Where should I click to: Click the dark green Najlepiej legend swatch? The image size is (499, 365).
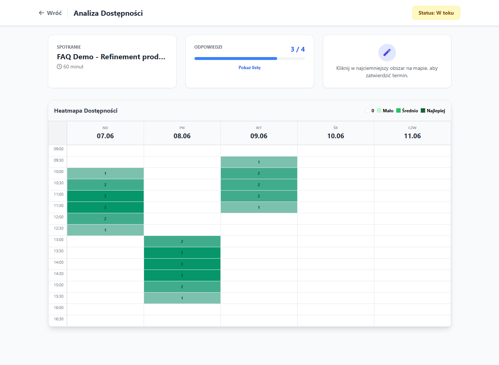423,110
